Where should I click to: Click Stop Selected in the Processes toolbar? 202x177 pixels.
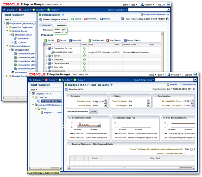(x=114, y=40)
